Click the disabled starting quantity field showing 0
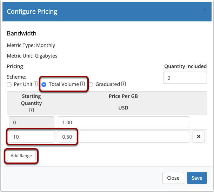This screenshot has height=192, width=214. (32, 122)
